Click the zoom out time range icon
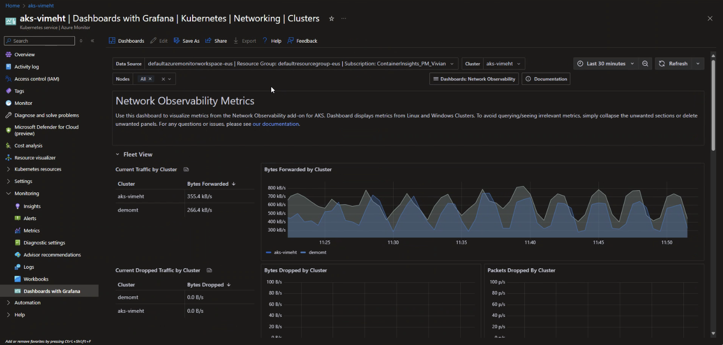 645,64
